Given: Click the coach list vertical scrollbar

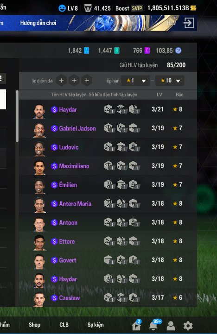Looking at the screenshot, I should 17,116.
